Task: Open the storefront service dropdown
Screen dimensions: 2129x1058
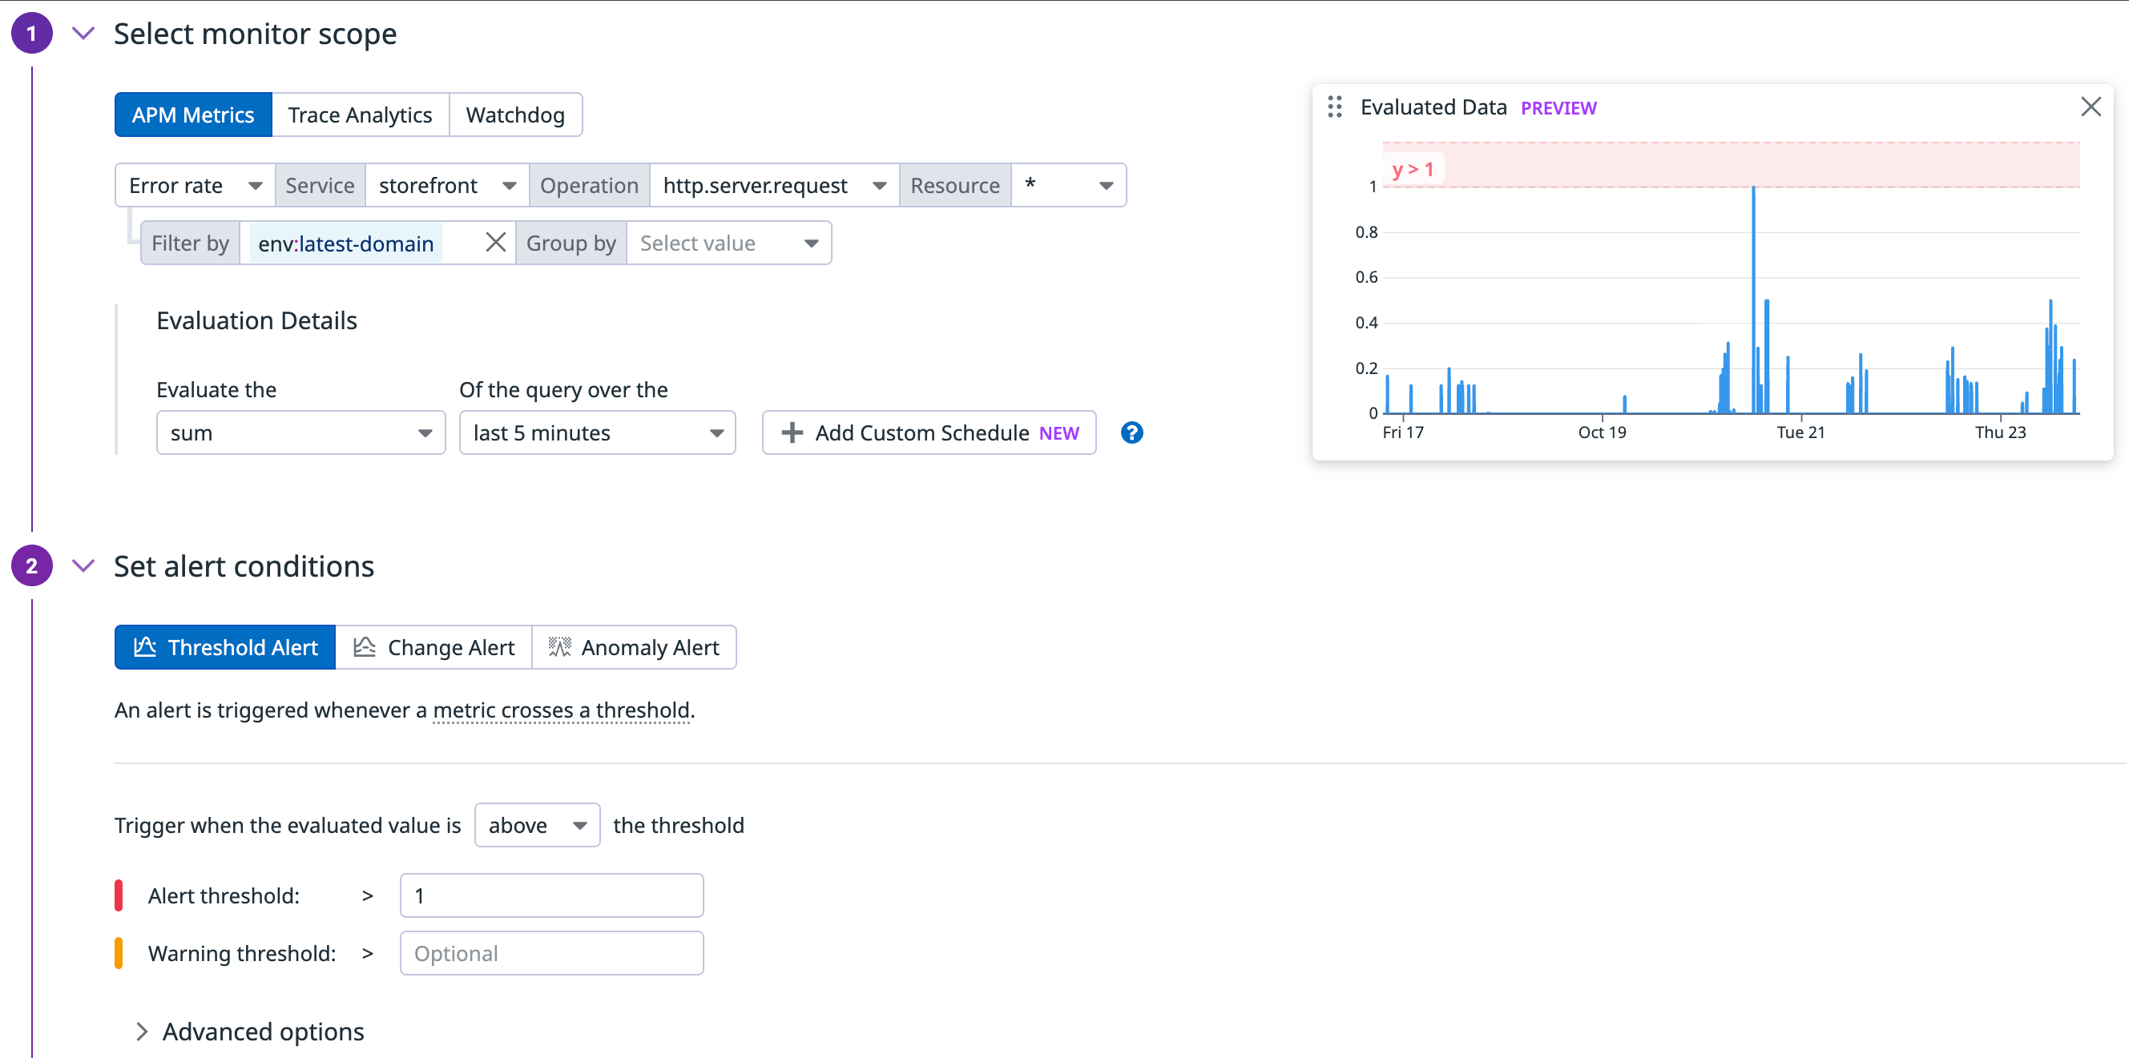Action: (446, 186)
